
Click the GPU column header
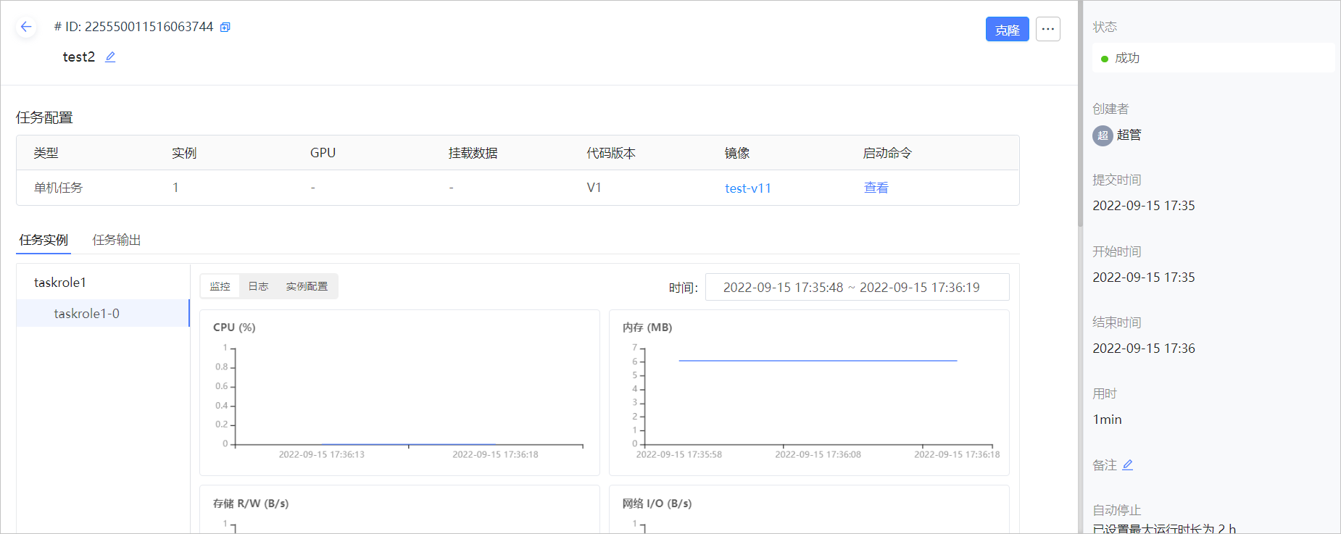323,154
